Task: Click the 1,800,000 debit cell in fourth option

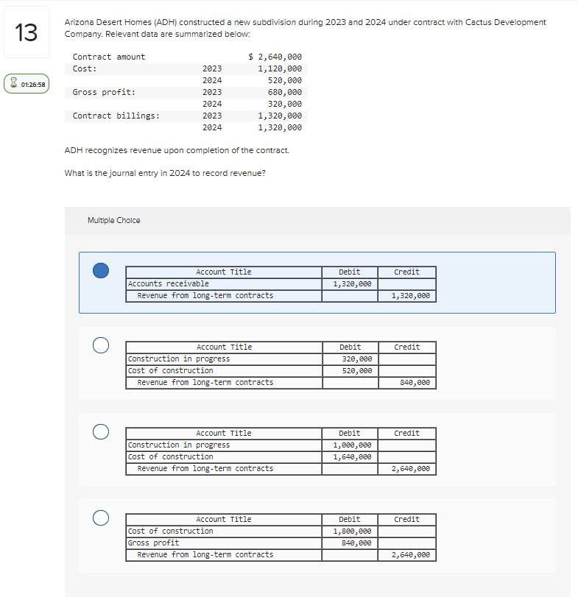Action: pyautogui.click(x=350, y=531)
